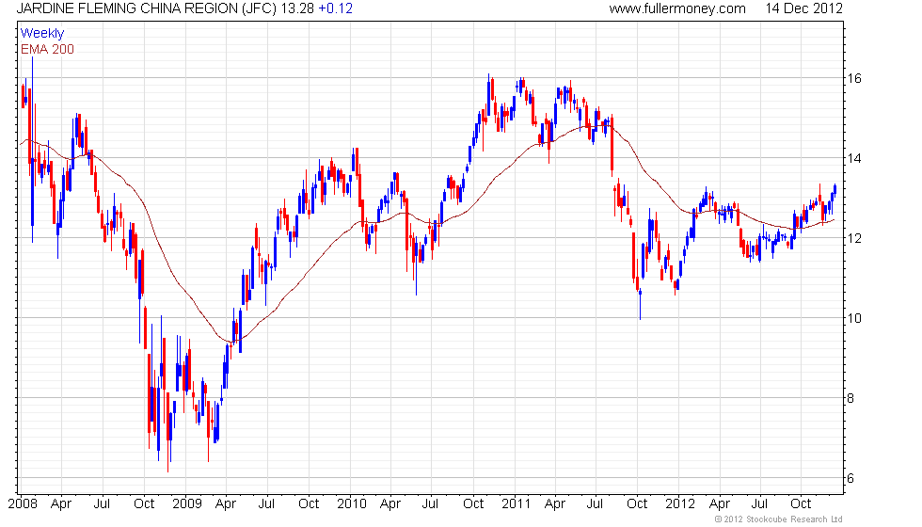Click the 2011 year label on time axis

[516, 503]
